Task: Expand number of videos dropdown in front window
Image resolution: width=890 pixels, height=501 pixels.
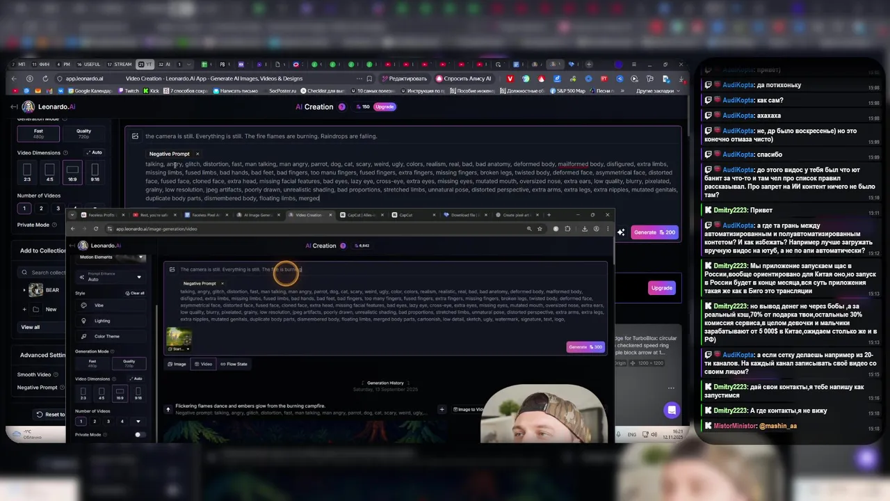Action: [x=138, y=421]
